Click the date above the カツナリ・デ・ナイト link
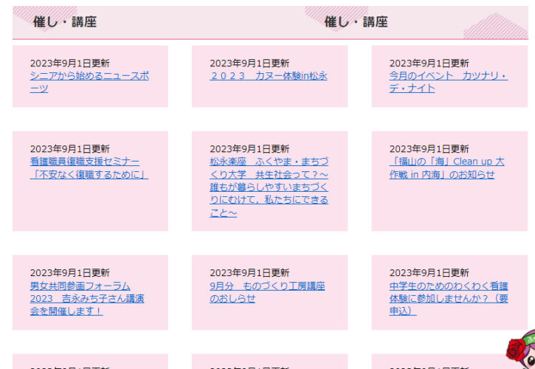 coord(429,63)
